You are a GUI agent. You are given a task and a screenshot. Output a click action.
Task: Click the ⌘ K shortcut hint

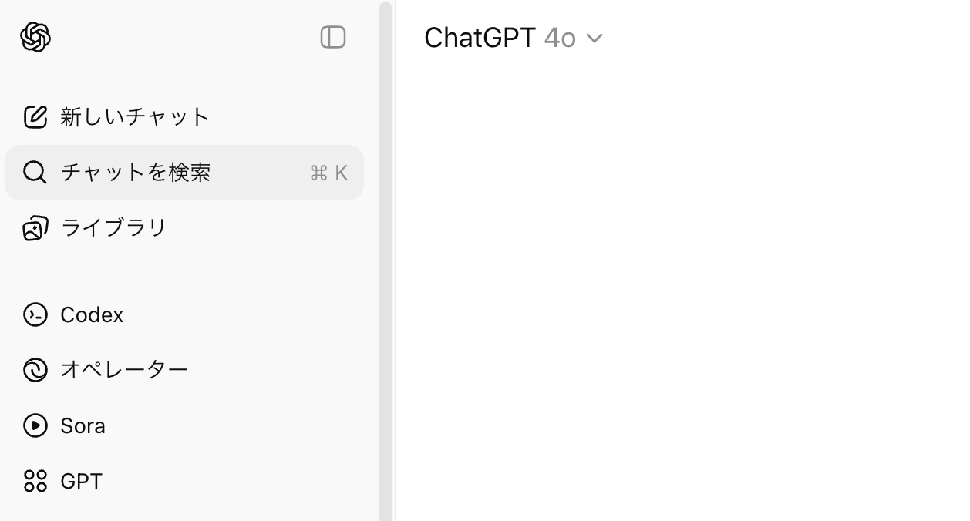(328, 173)
